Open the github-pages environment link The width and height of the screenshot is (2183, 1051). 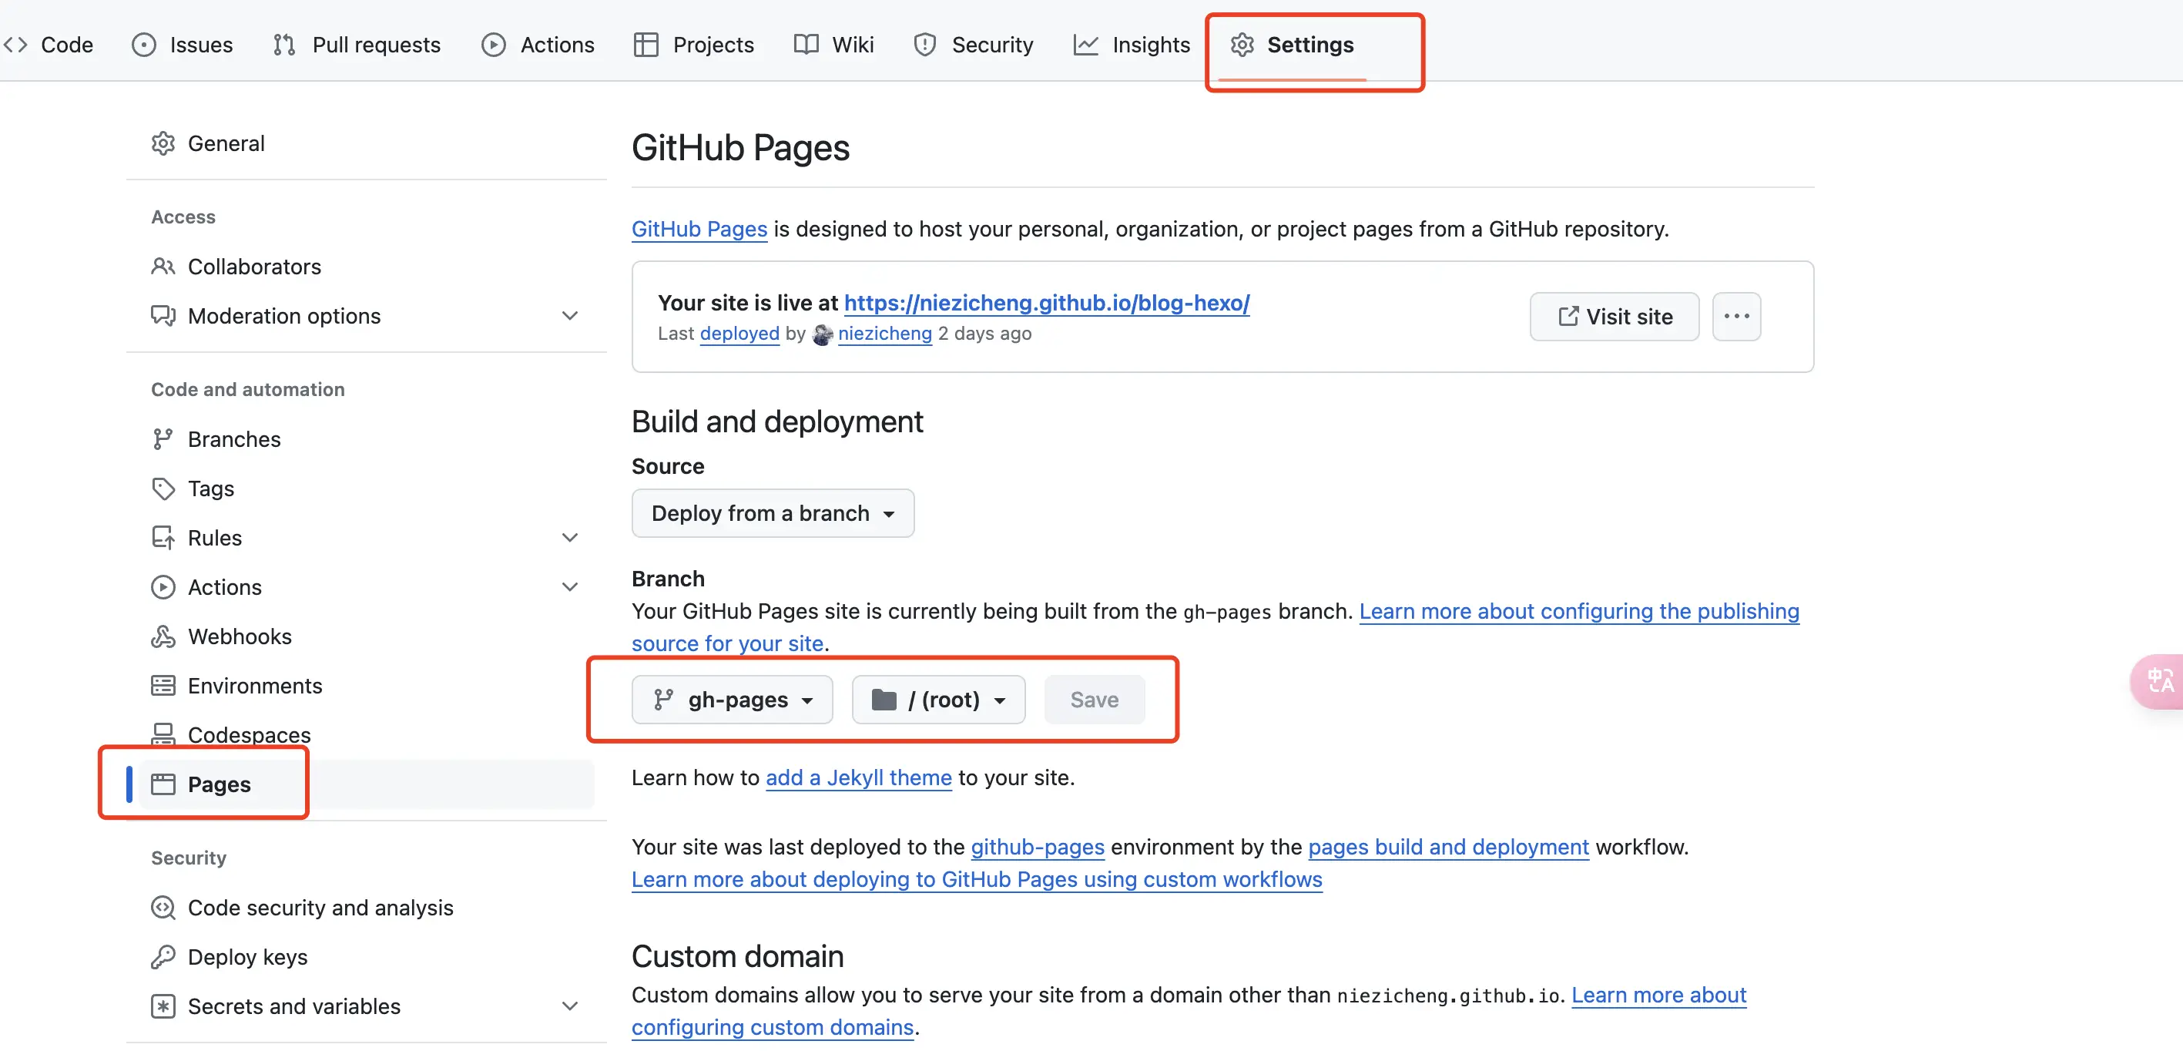[1038, 847]
